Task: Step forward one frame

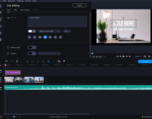Action: (127, 57)
